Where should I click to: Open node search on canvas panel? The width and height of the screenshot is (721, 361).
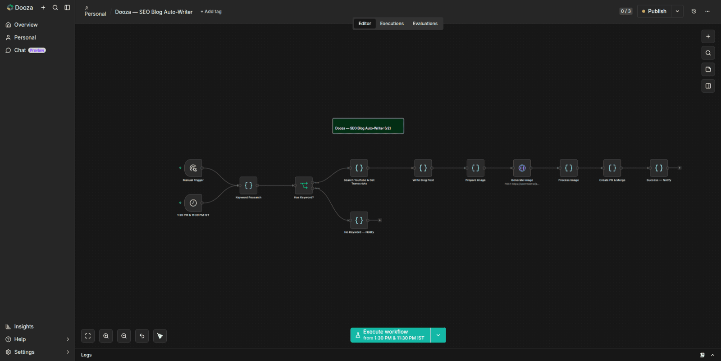pos(708,53)
